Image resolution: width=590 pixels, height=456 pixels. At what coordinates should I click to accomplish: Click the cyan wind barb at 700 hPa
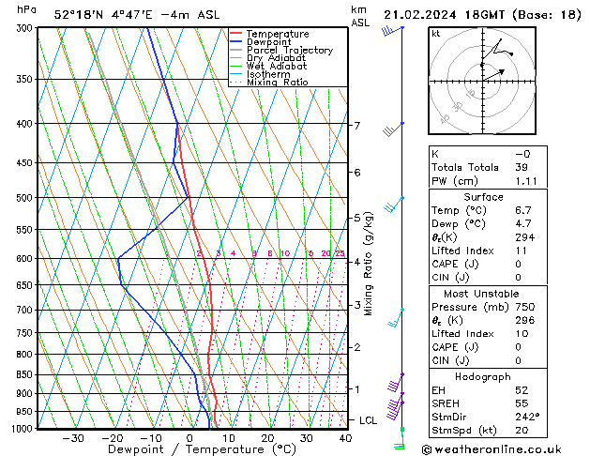(x=396, y=318)
